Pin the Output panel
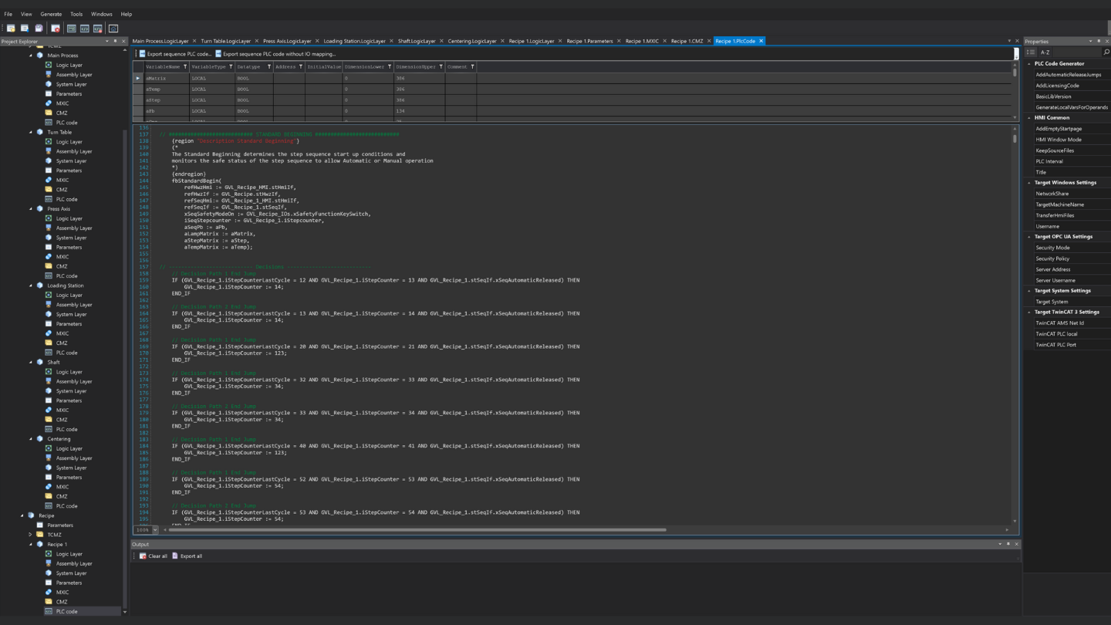The height and width of the screenshot is (625, 1111). point(1008,544)
